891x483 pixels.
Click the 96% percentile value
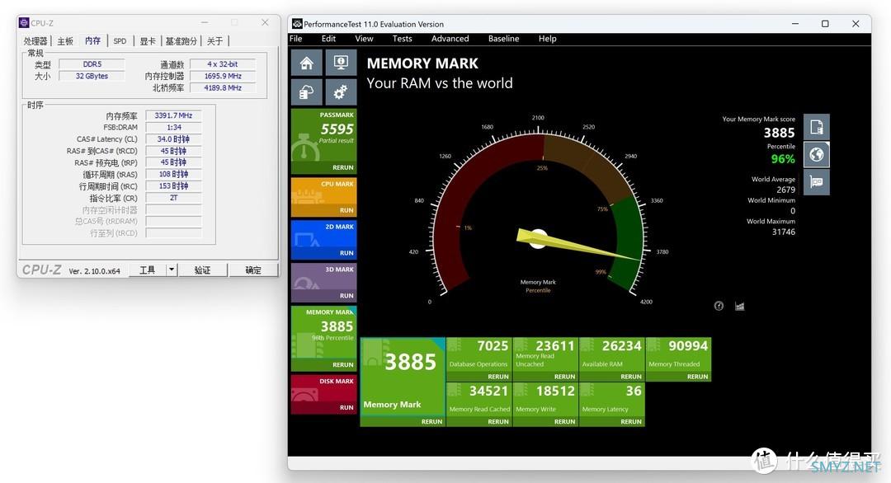click(x=783, y=159)
